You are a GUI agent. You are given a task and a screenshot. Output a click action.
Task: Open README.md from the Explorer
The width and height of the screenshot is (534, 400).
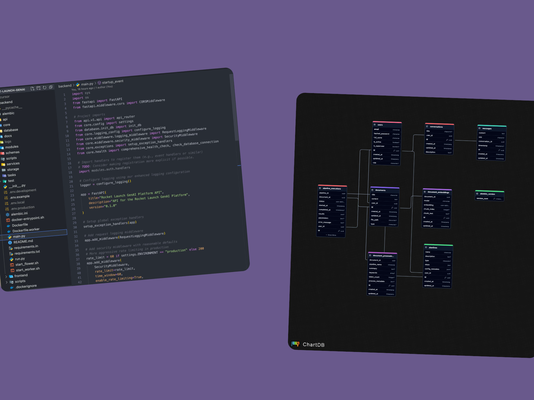tap(23, 241)
